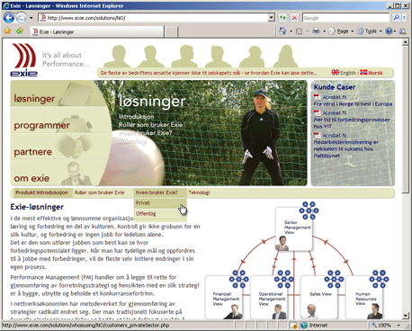Switch language to Norsk
The height and width of the screenshot is (331, 412).
375,73
